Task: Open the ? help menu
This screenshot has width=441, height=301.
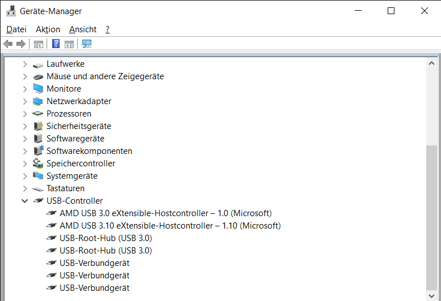Action: 107,29
